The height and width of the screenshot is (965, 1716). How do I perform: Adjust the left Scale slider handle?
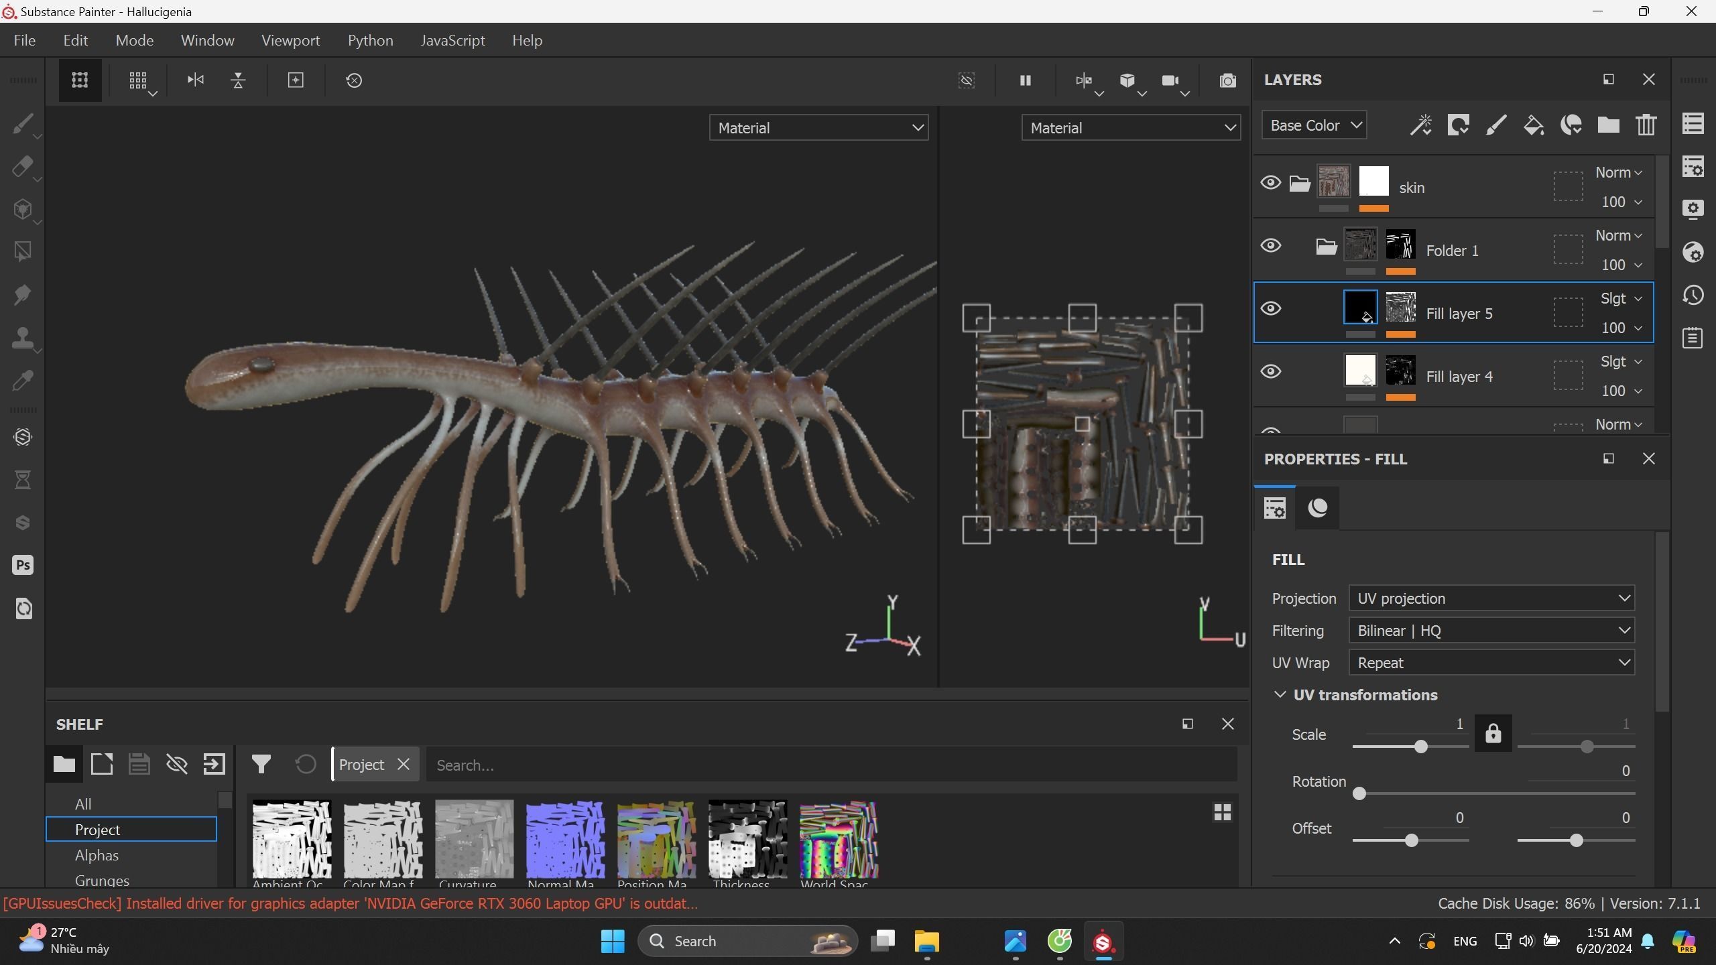click(1420, 747)
